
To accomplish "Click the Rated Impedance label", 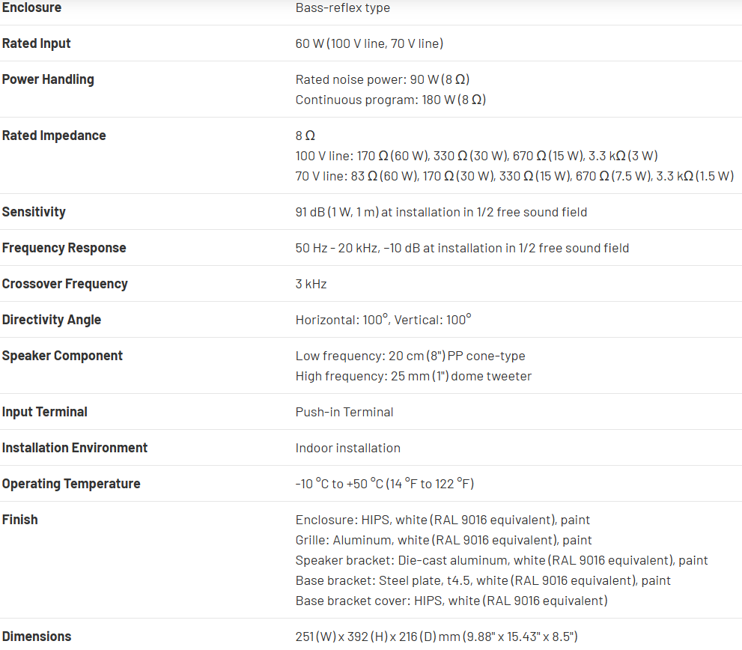I will coord(54,136).
